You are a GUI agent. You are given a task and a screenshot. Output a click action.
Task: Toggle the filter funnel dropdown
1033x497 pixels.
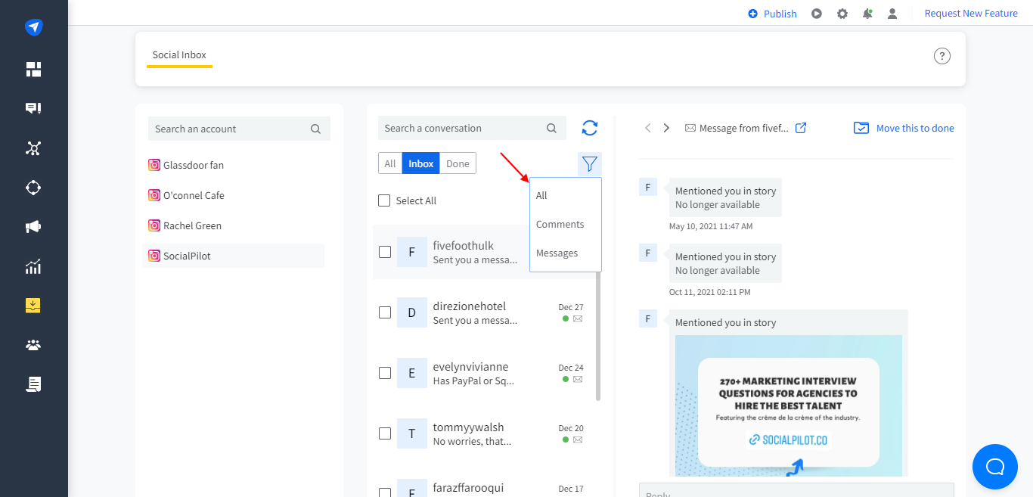(590, 163)
